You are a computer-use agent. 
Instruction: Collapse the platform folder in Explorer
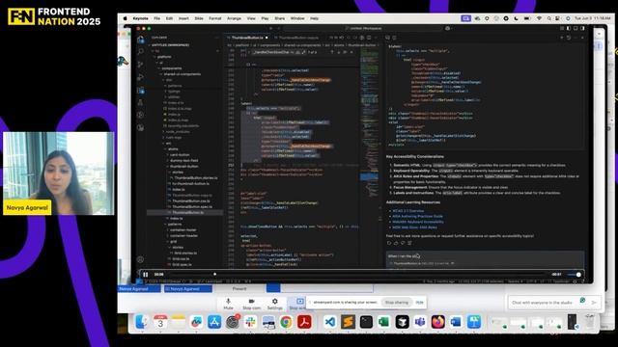pyautogui.click(x=164, y=57)
